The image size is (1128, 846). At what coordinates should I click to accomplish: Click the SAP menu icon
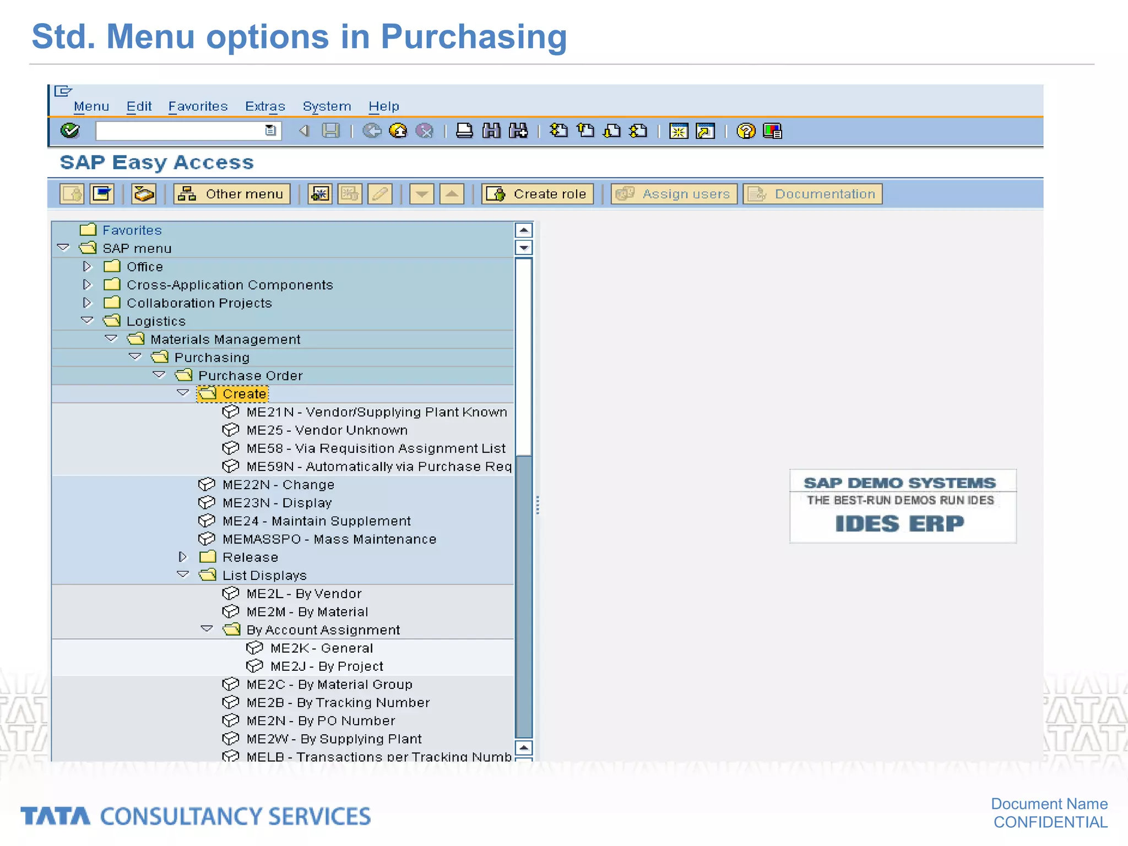[x=102, y=194]
